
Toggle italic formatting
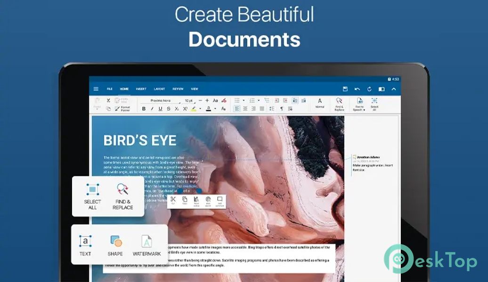[x=152, y=109]
